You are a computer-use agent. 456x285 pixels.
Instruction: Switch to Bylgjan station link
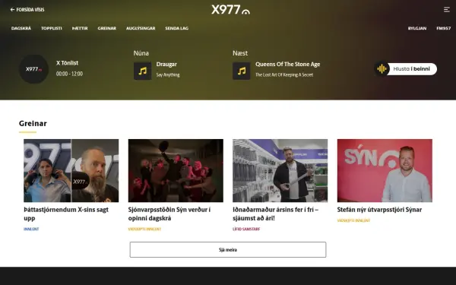(x=417, y=28)
